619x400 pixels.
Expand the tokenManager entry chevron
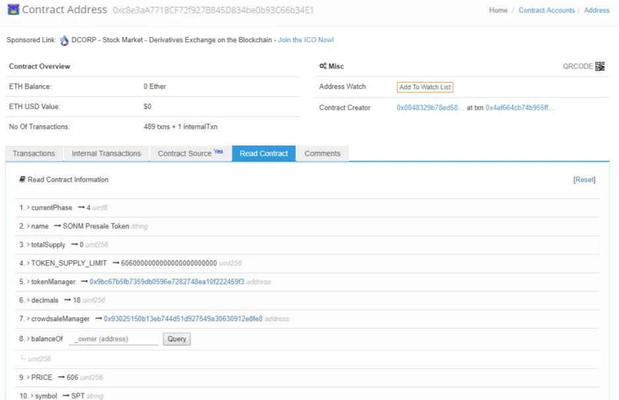tap(28, 281)
